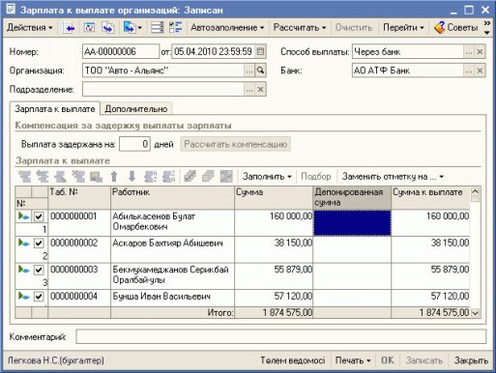Expand Заменить отметку на dropdown
Image resolution: width=496 pixels, height=373 pixels.
[393, 177]
